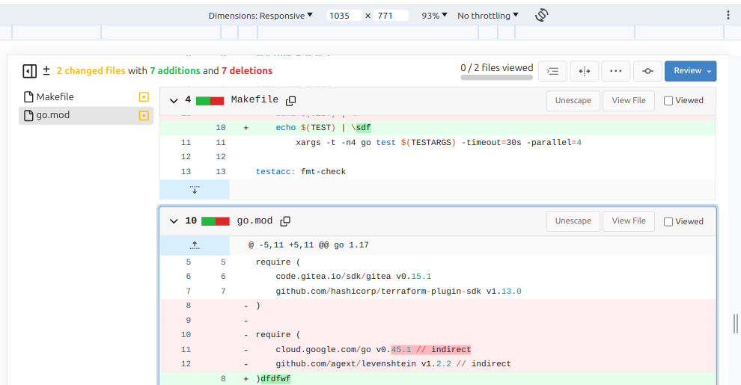Copy the Makefile path icon

point(291,100)
